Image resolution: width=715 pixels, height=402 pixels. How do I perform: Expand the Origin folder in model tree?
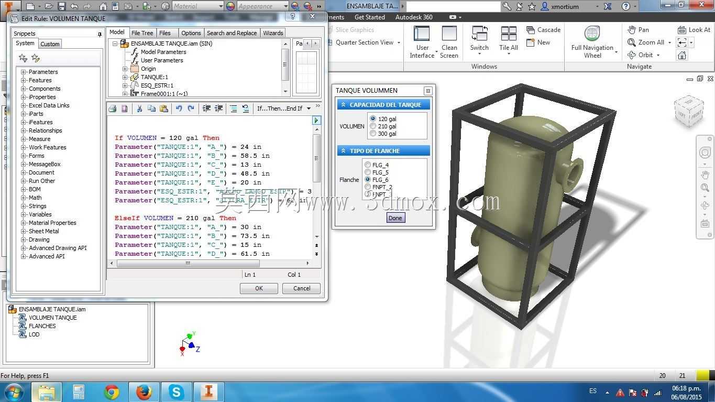125,69
